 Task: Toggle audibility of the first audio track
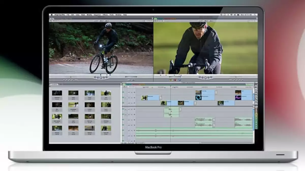(123, 109)
